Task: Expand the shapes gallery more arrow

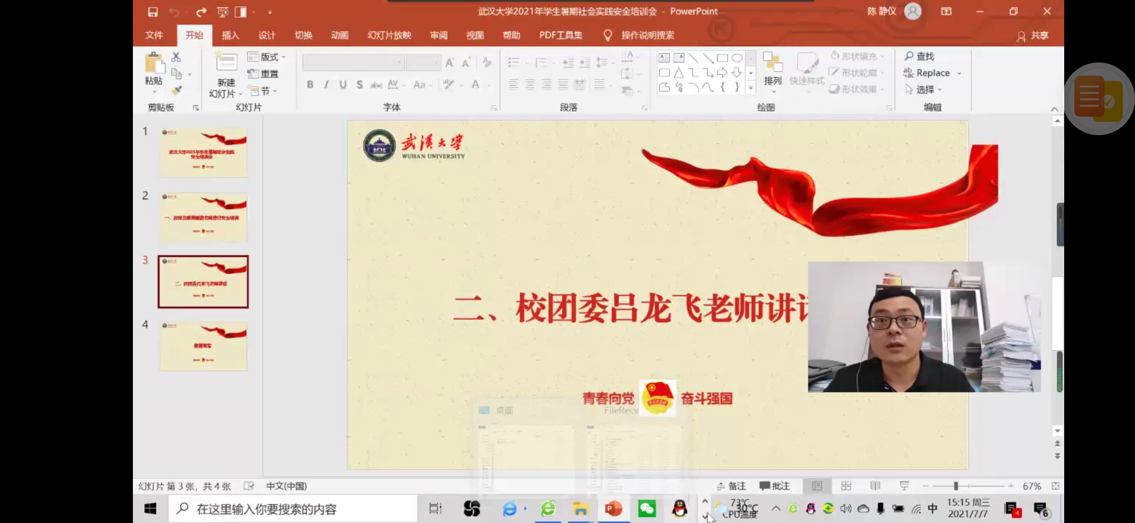Action: coord(750,88)
